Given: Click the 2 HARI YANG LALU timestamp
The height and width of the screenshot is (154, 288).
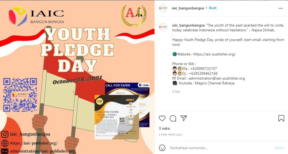Looking at the screenshot, I should pos(170,134).
